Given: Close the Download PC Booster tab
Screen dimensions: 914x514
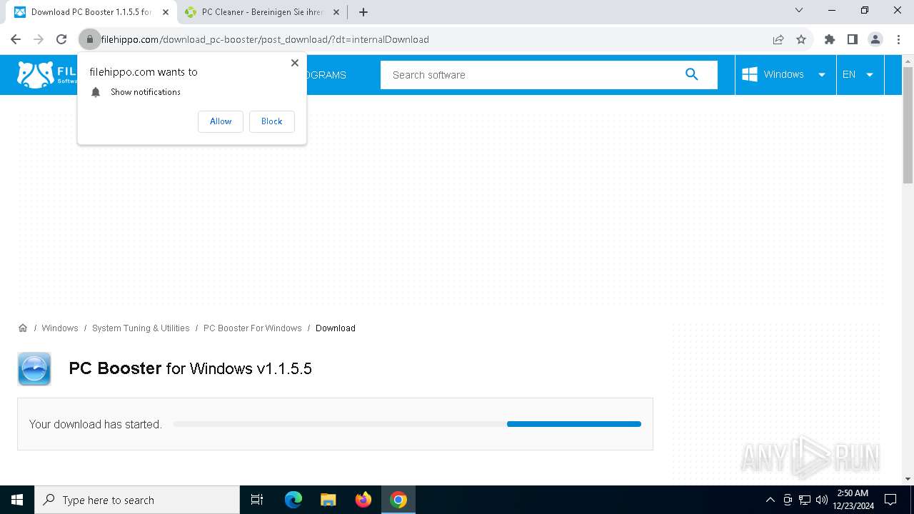Looking at the screenshot, I should click(166, 12).
